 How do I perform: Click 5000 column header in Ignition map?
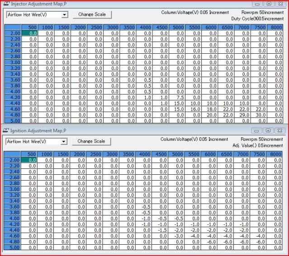(176, 154)
